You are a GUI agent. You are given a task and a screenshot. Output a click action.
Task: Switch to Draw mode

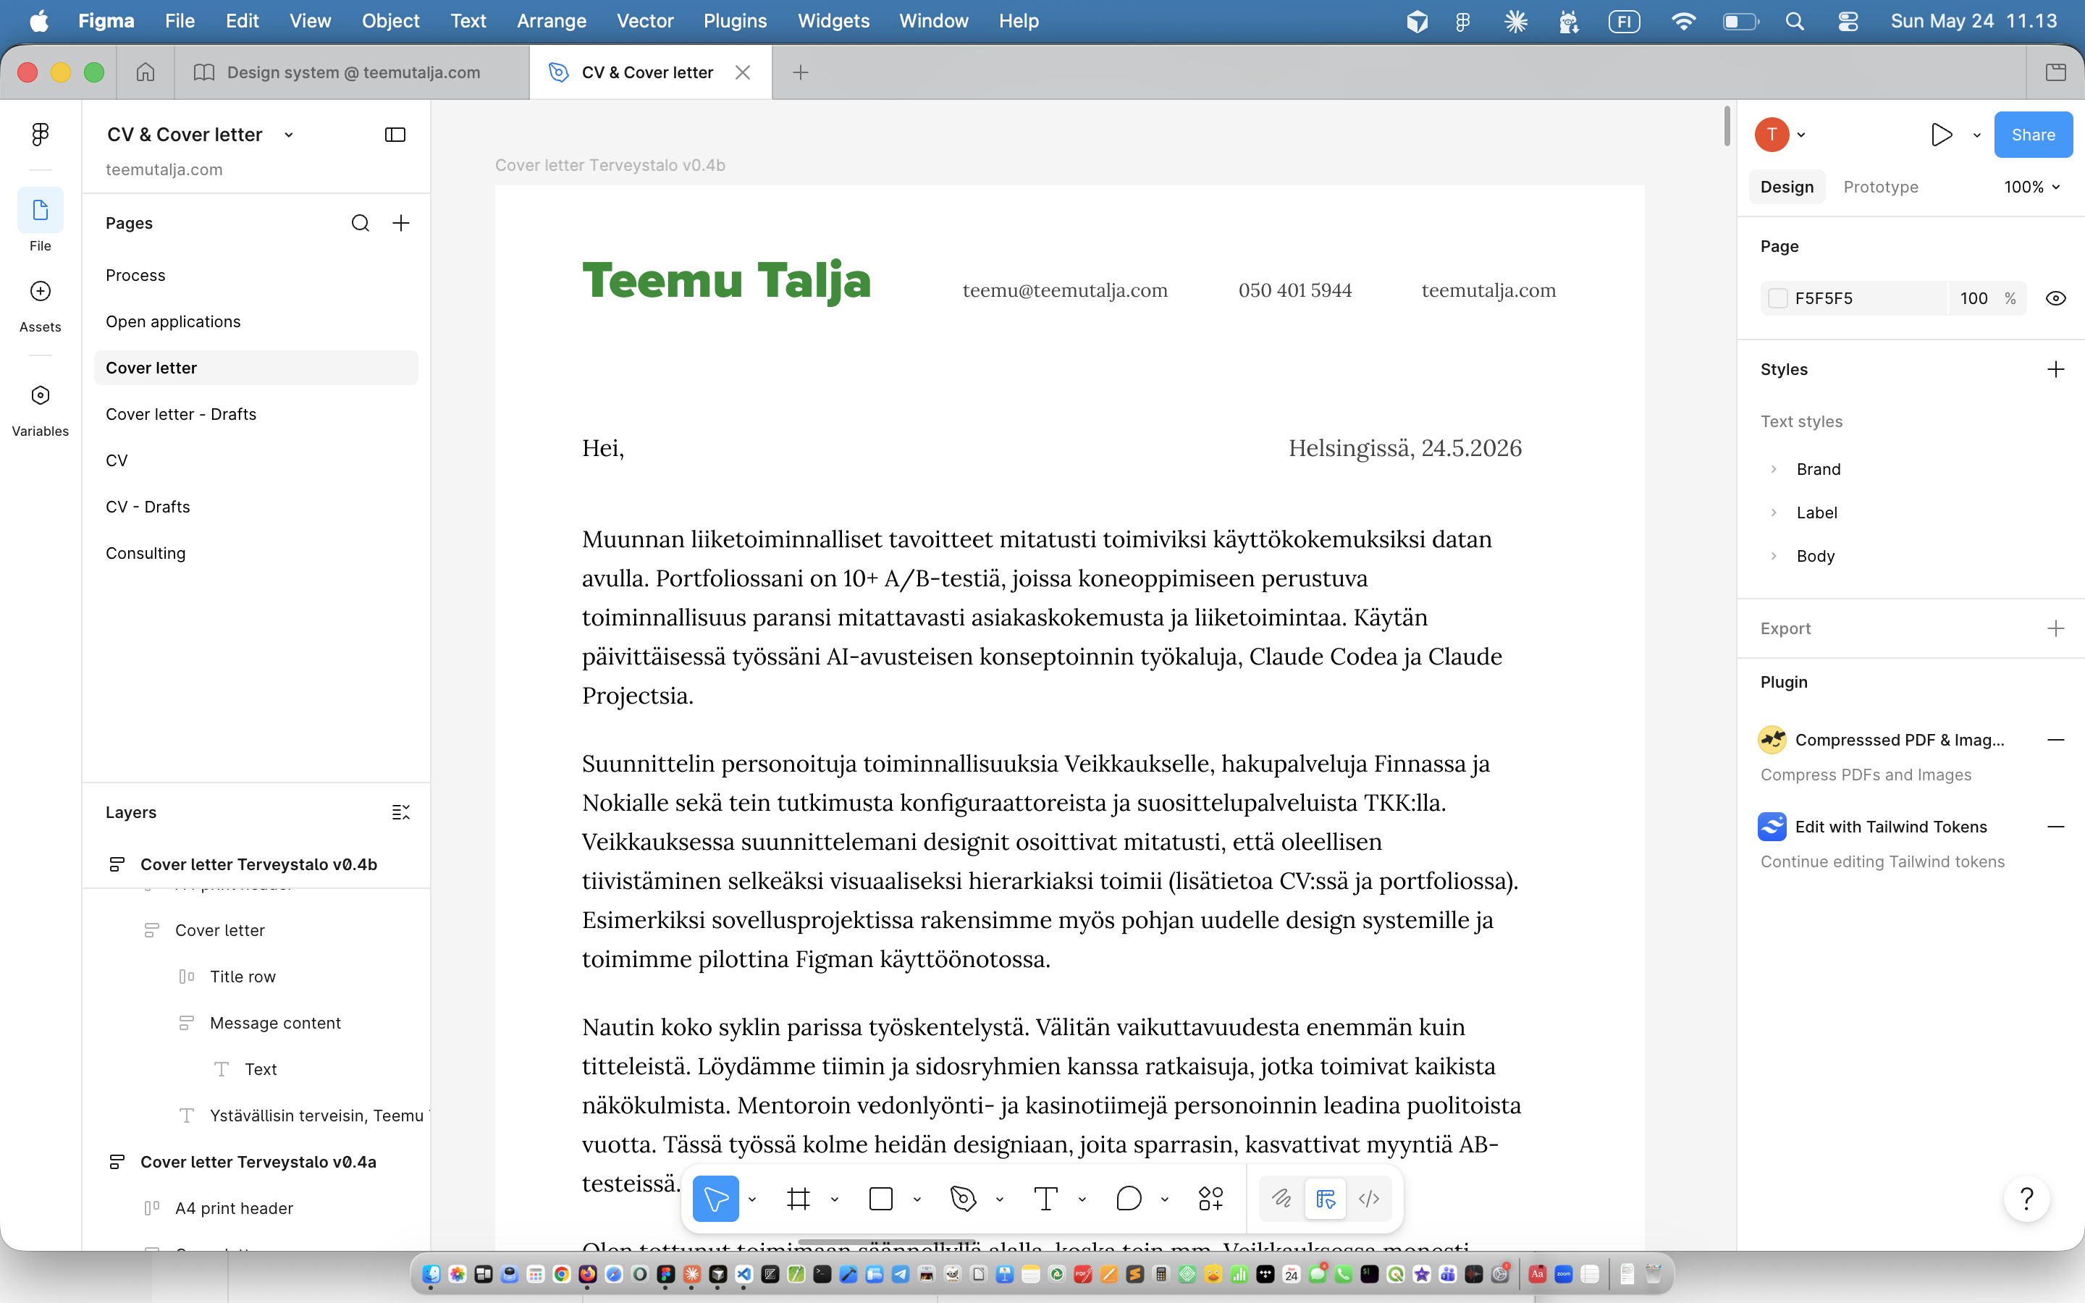[x=1281, y=1198]
